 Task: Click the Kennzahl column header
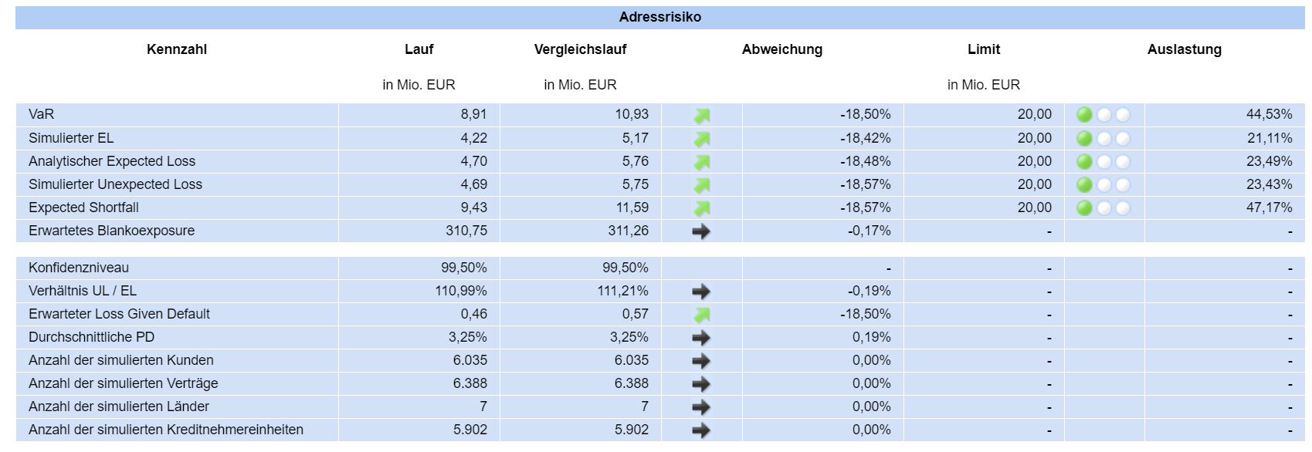177,49
